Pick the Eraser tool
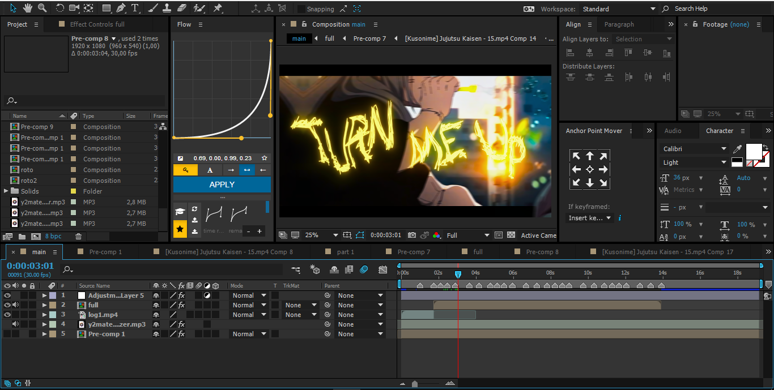Image resolution: width=774 pixels, height=390 pixels. [181, 8]
